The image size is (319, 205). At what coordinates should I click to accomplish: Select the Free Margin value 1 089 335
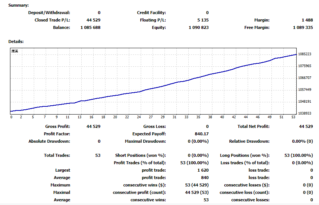point(303,27)
